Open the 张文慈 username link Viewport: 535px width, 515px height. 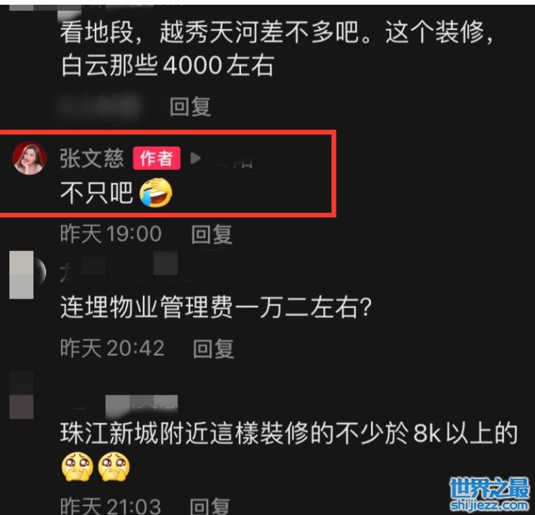[92, 158]
